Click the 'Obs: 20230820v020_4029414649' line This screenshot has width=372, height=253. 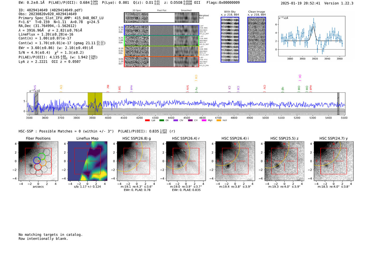48,14
